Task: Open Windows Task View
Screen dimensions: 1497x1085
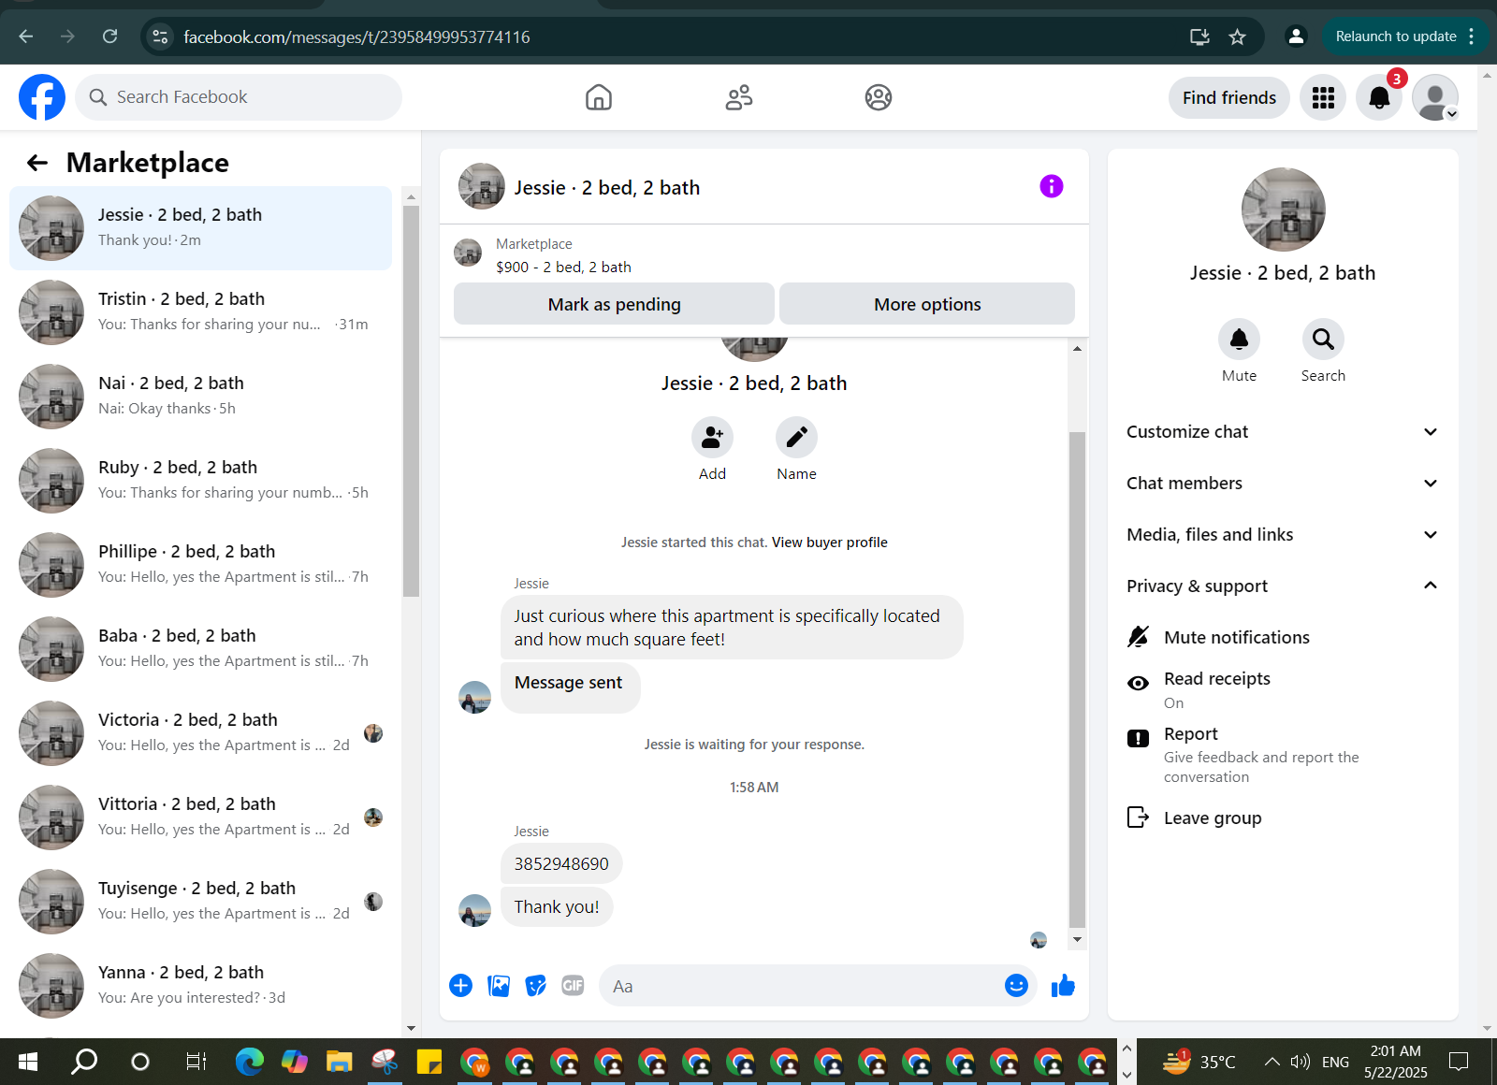Action: [x=196, y=1062]
